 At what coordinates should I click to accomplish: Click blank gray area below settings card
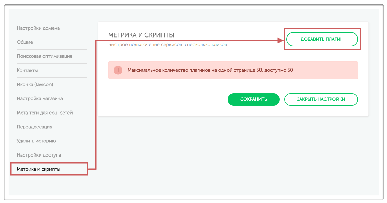click(x=233, y=155)
